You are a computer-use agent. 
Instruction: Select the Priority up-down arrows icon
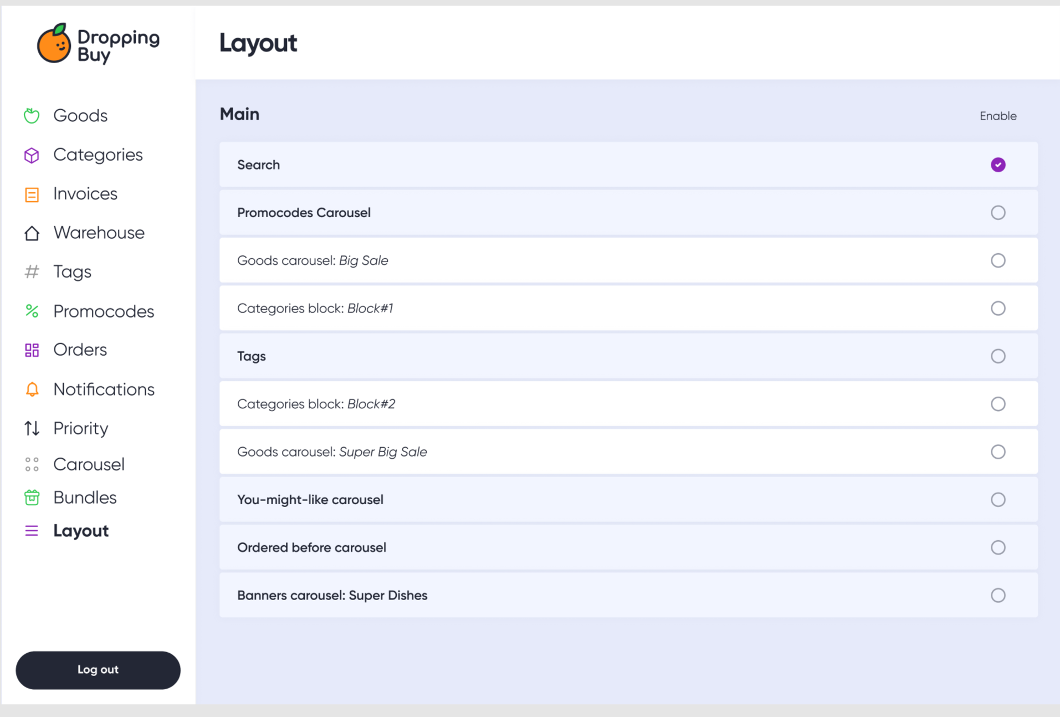click(32, 428)
